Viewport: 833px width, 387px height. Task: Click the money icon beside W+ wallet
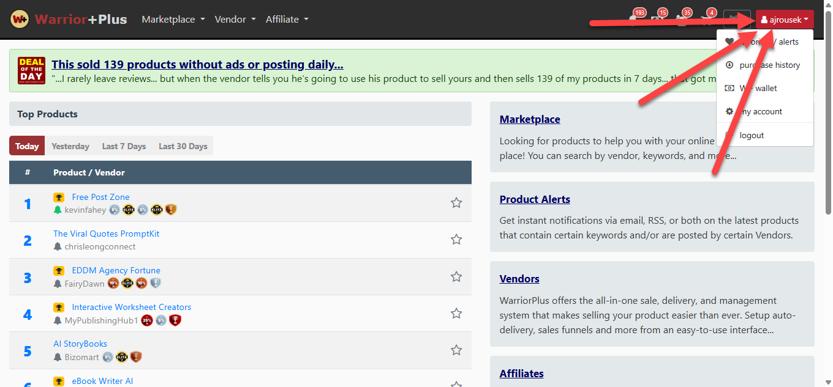point(729,88)
